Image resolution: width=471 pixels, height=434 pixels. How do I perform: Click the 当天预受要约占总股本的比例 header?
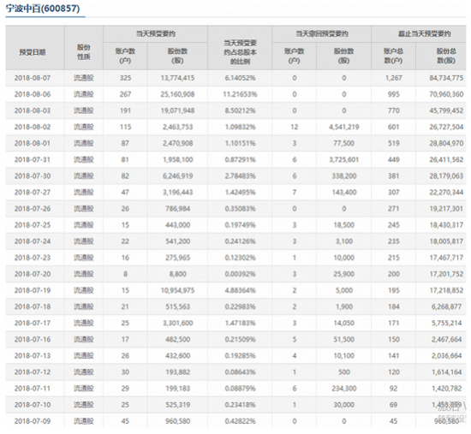[240, 52]
